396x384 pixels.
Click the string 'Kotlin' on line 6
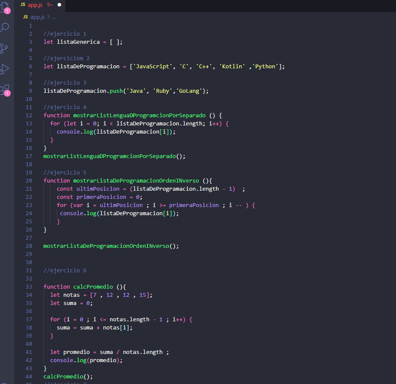pyautogui.click(x=232, y=66)
